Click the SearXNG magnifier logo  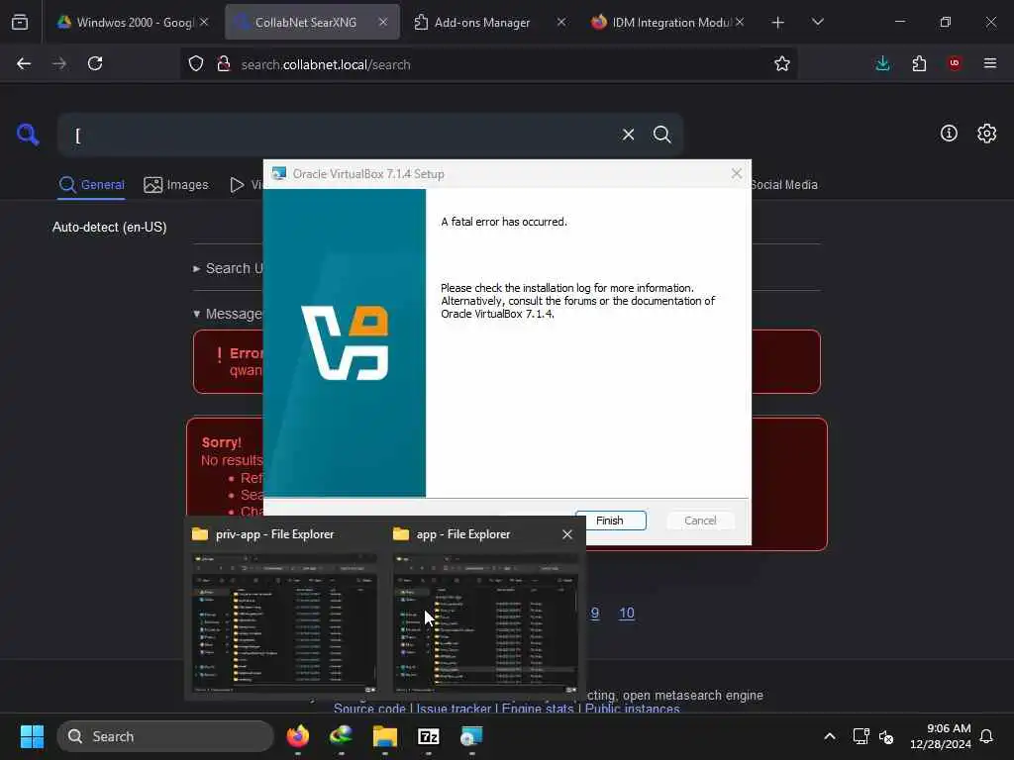click(28, 135)
